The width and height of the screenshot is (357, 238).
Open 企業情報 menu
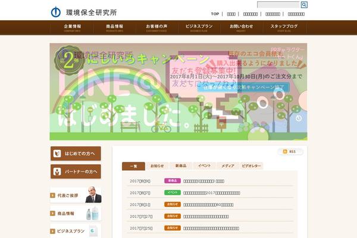73,28
